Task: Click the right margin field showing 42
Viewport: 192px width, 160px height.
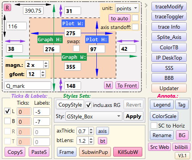Action: point(128,48)
